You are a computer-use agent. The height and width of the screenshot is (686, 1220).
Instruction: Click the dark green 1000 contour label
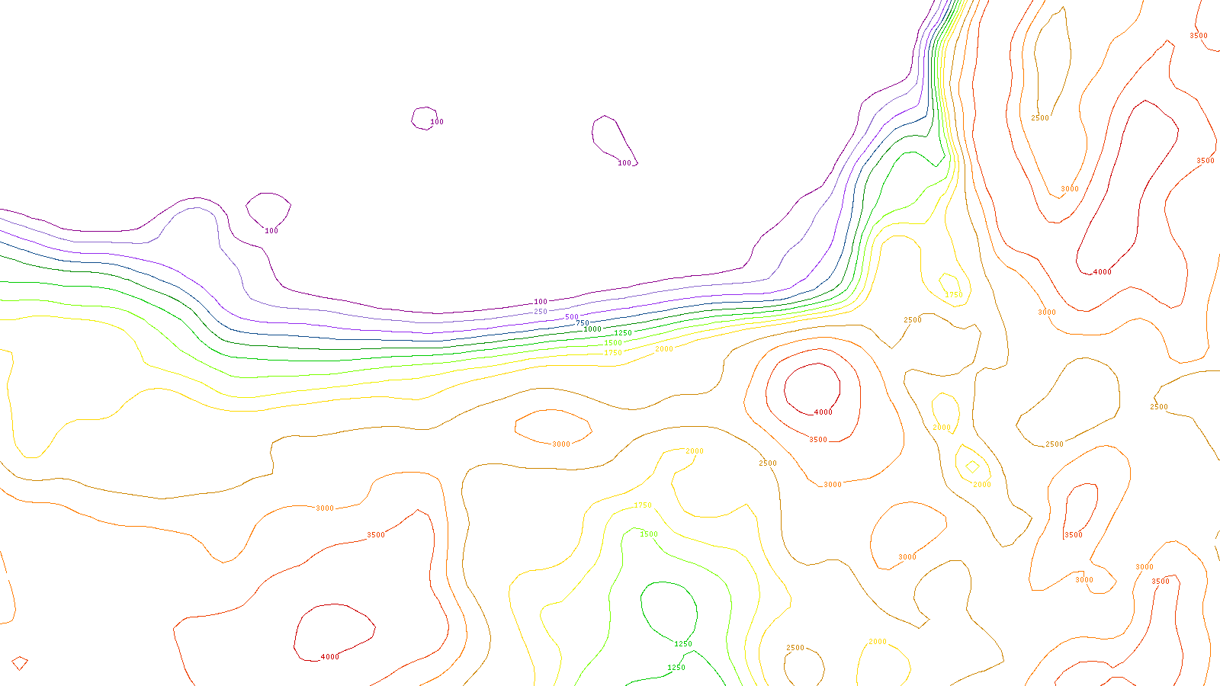click(x=592, y=329)
